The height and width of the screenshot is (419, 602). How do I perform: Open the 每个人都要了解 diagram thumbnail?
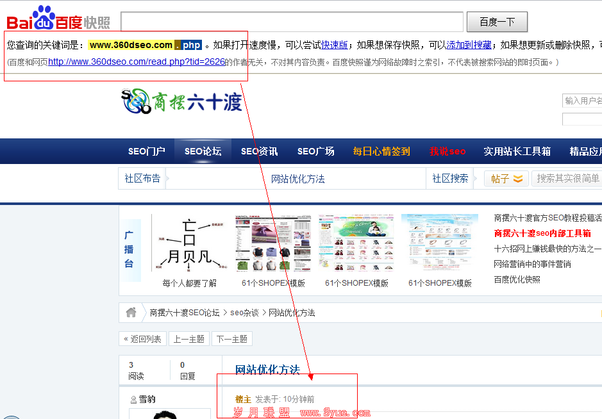click(189, 243)
